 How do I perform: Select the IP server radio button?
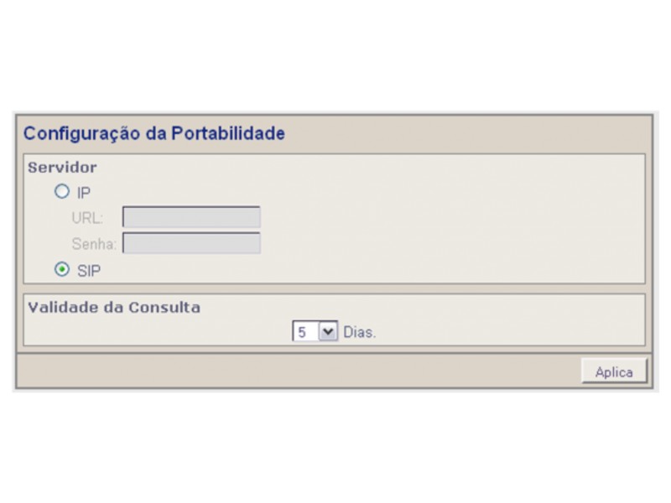(x=62, y=191)
